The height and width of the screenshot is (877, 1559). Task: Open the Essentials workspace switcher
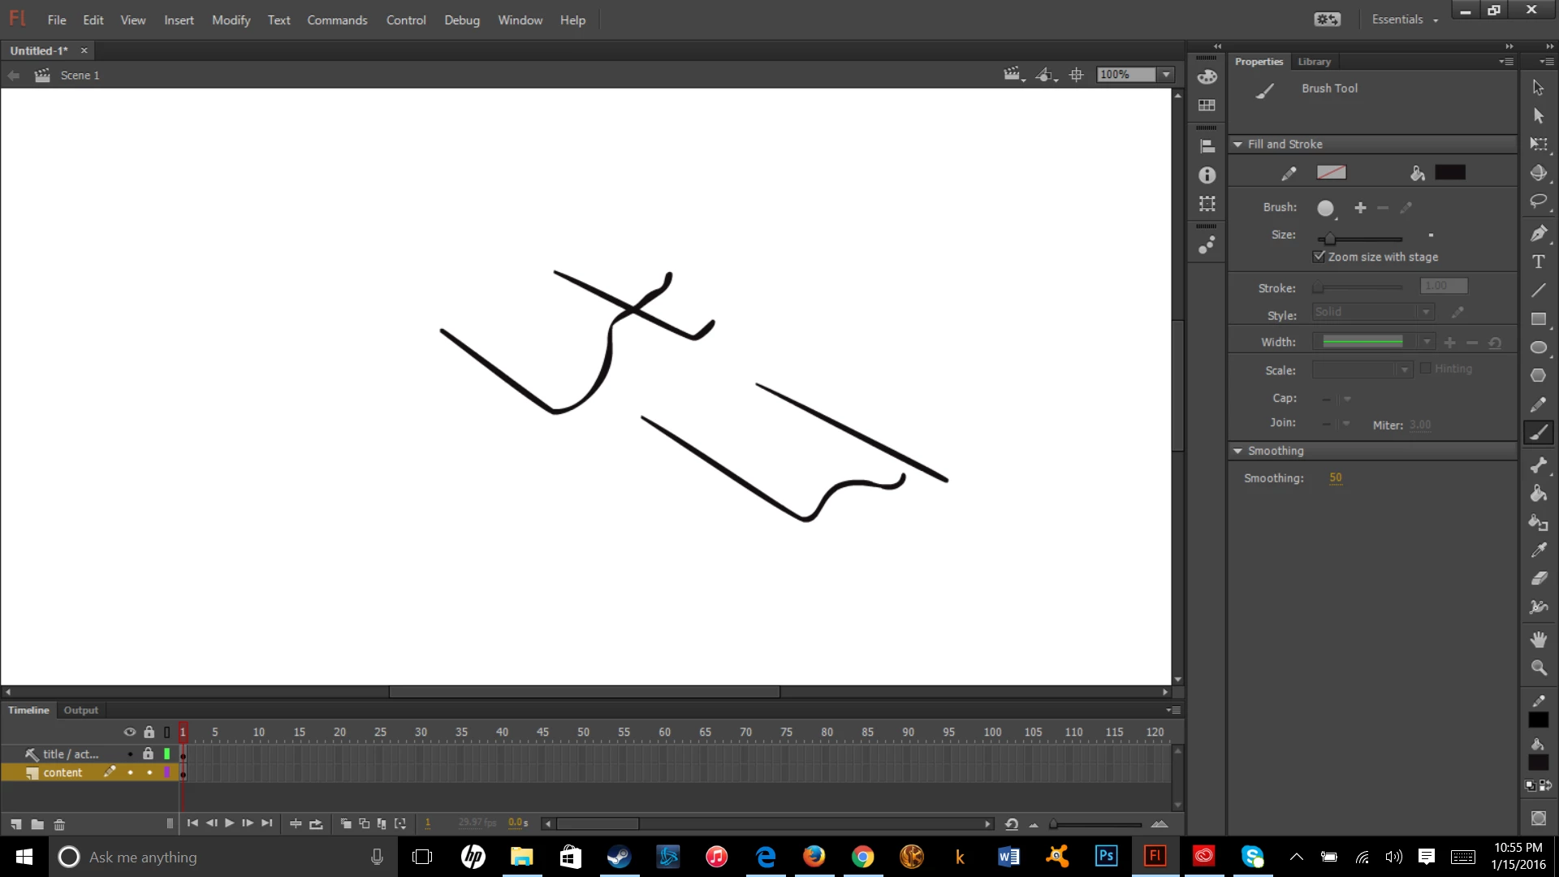[x=1404, y=19]
